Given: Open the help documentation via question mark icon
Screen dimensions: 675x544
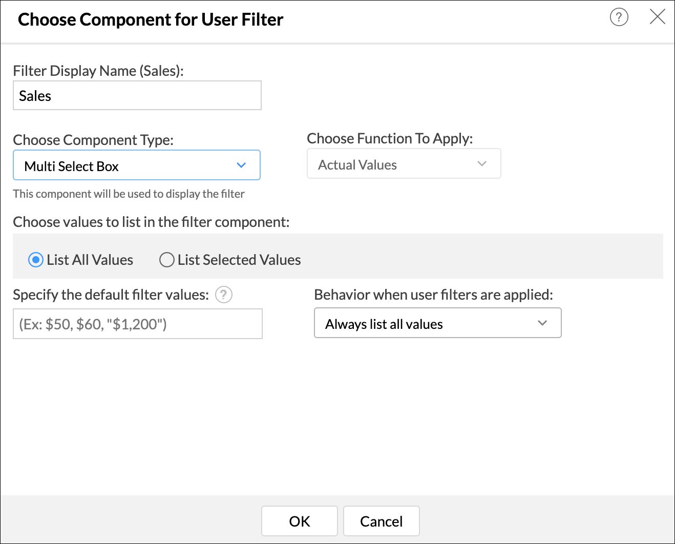Looking at the screenshot, I should 619,17.
